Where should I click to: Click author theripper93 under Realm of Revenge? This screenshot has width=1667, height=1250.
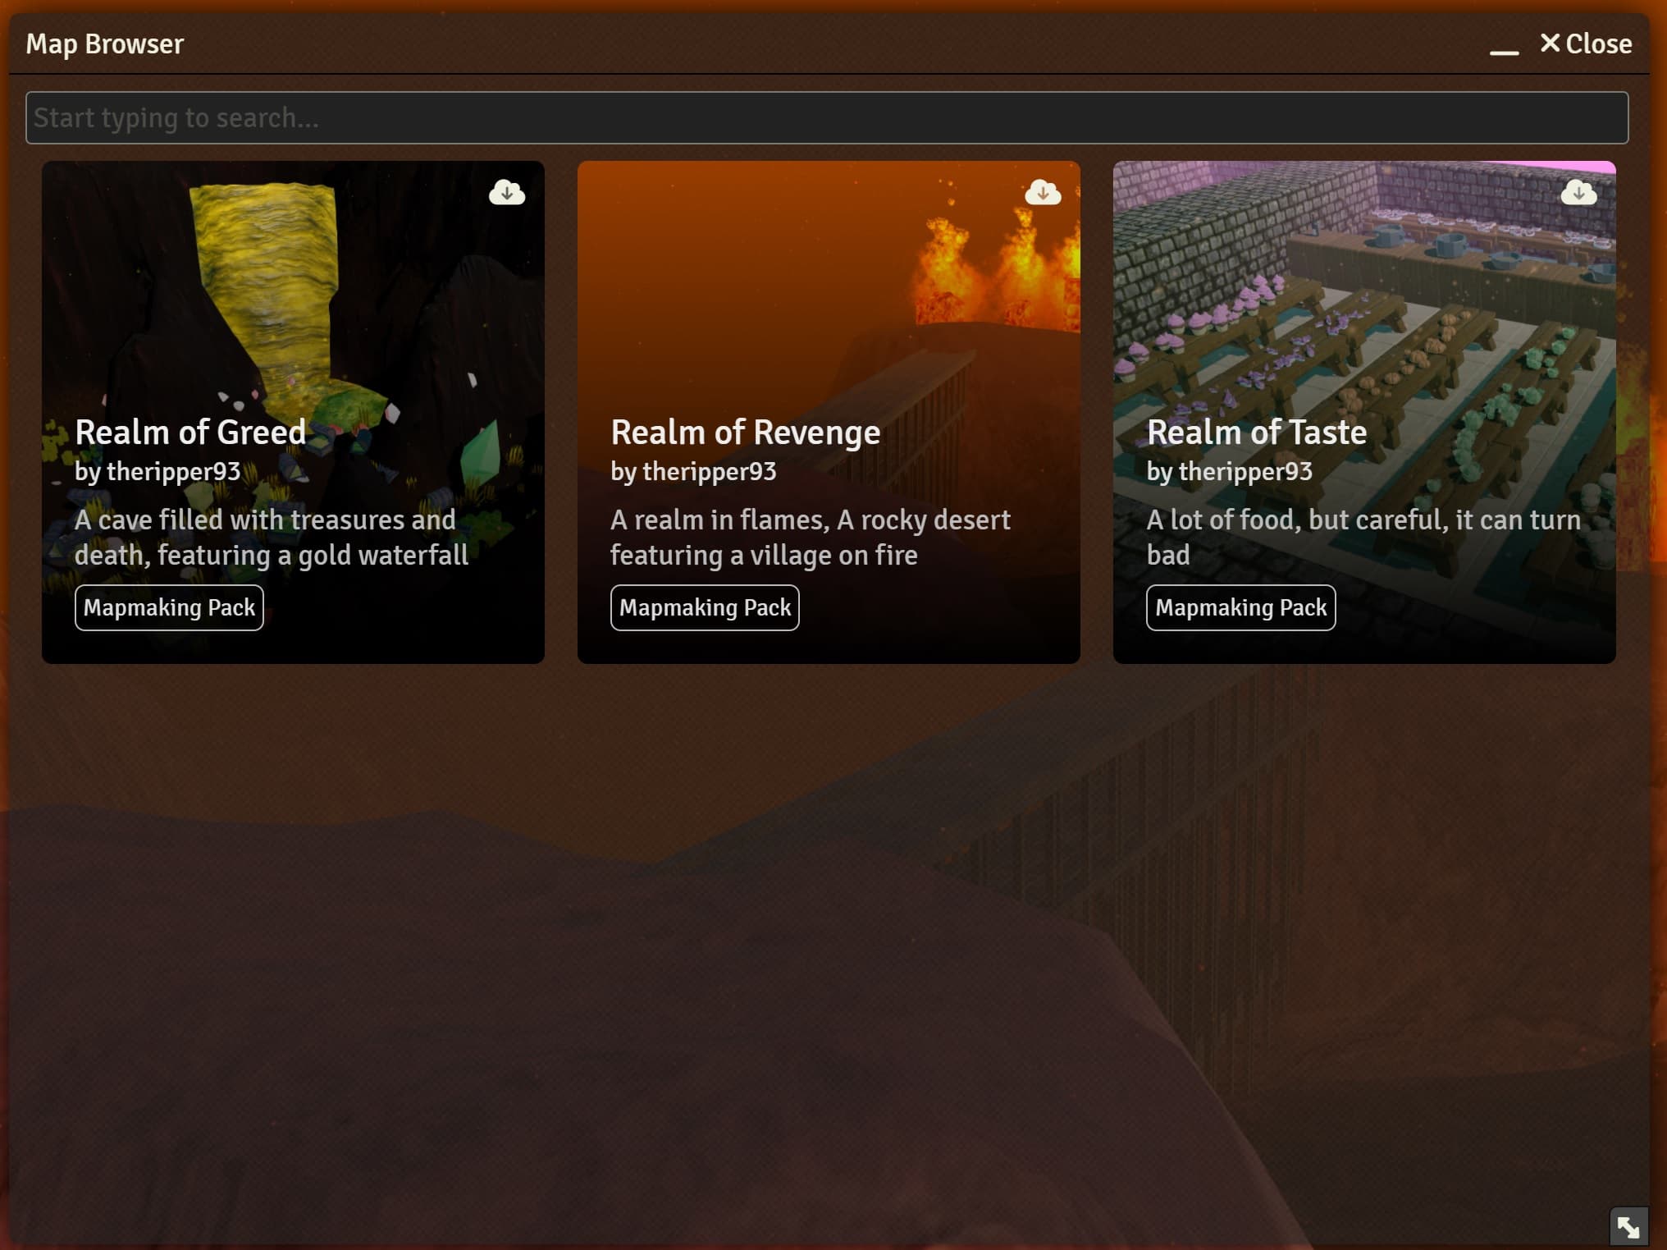tap(693, 471)
